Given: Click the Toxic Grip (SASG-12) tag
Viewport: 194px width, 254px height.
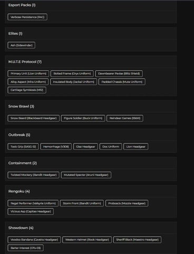Looking at the screenshot, I should (x=23, y=147).
